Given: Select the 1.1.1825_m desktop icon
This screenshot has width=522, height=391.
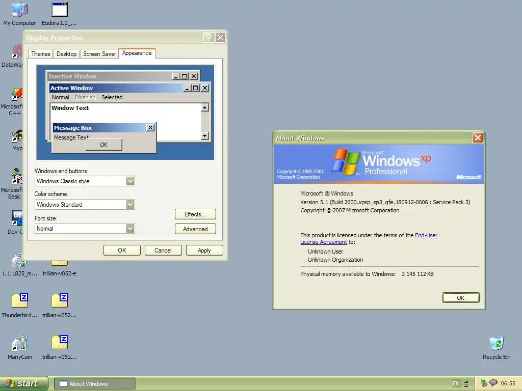Looking at the screenshot, I should pyautogui.click(x=19, y=264).
